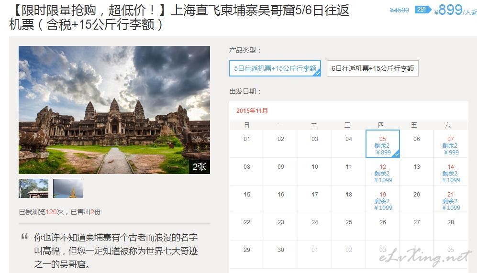This screenshot has width=477, height=273.
Task: Click the 2折 discount tag
Action: tap(423, 10)
